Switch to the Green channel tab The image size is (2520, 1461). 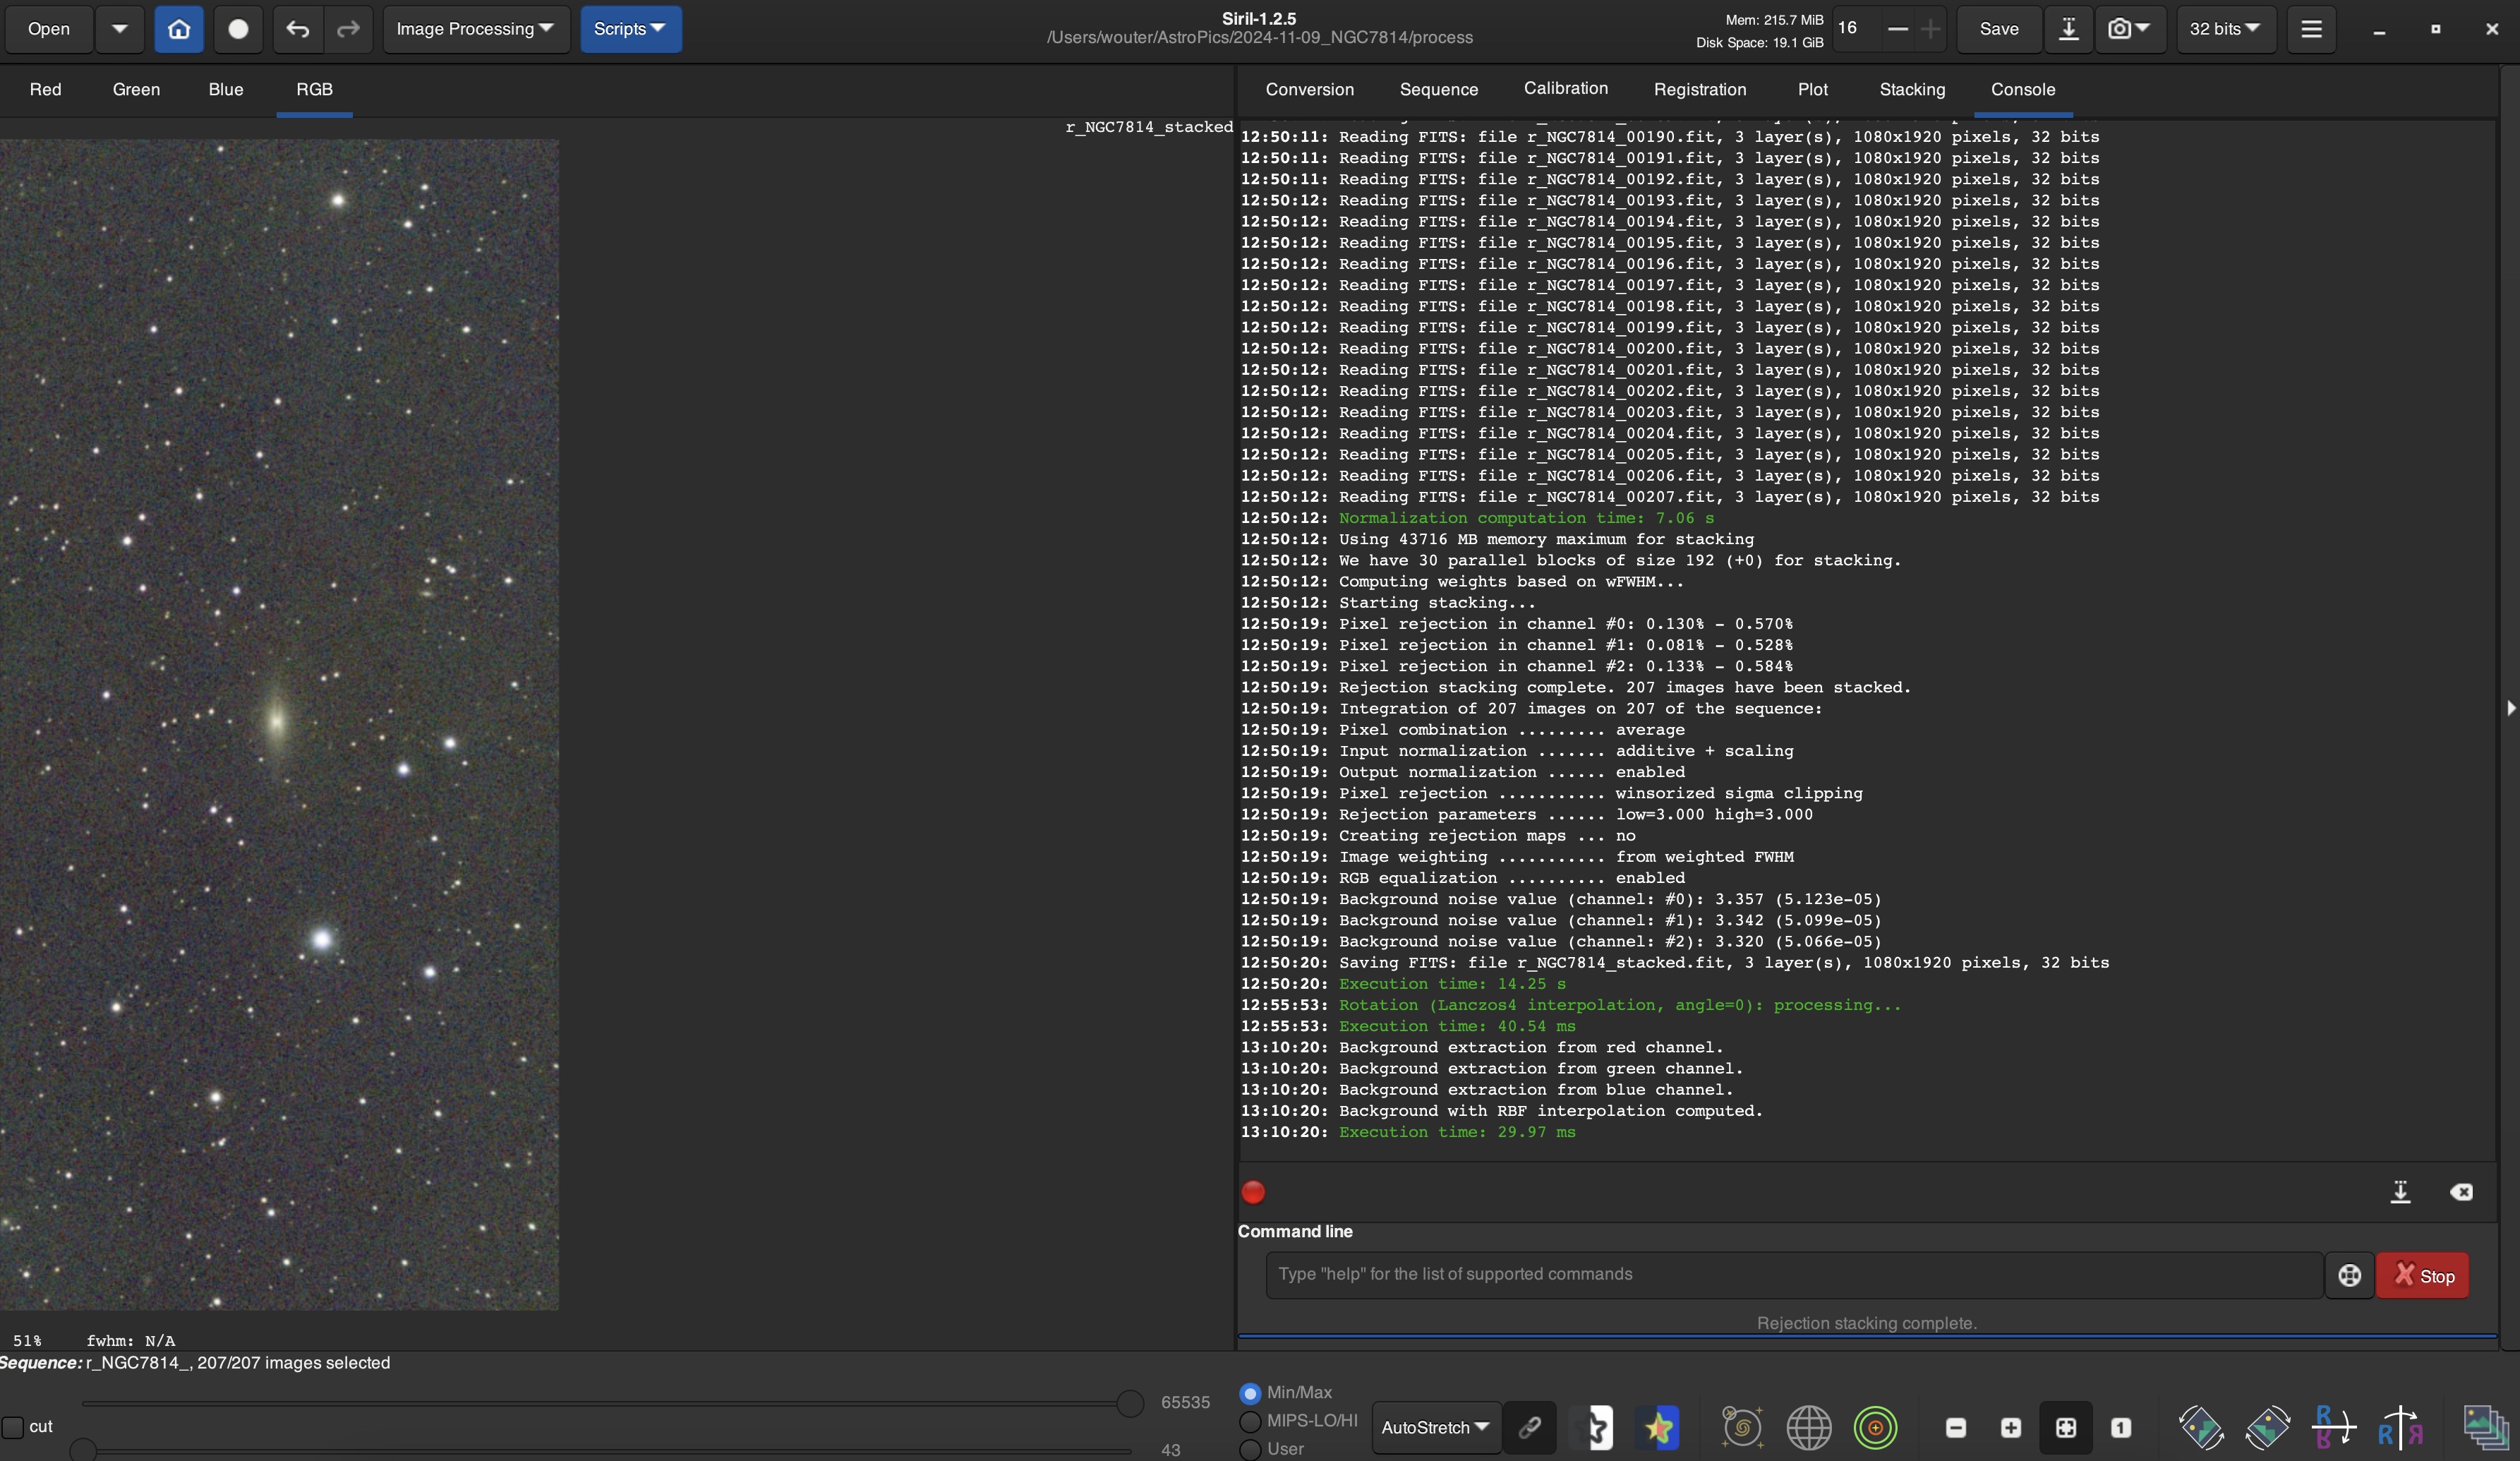[136, 90]
